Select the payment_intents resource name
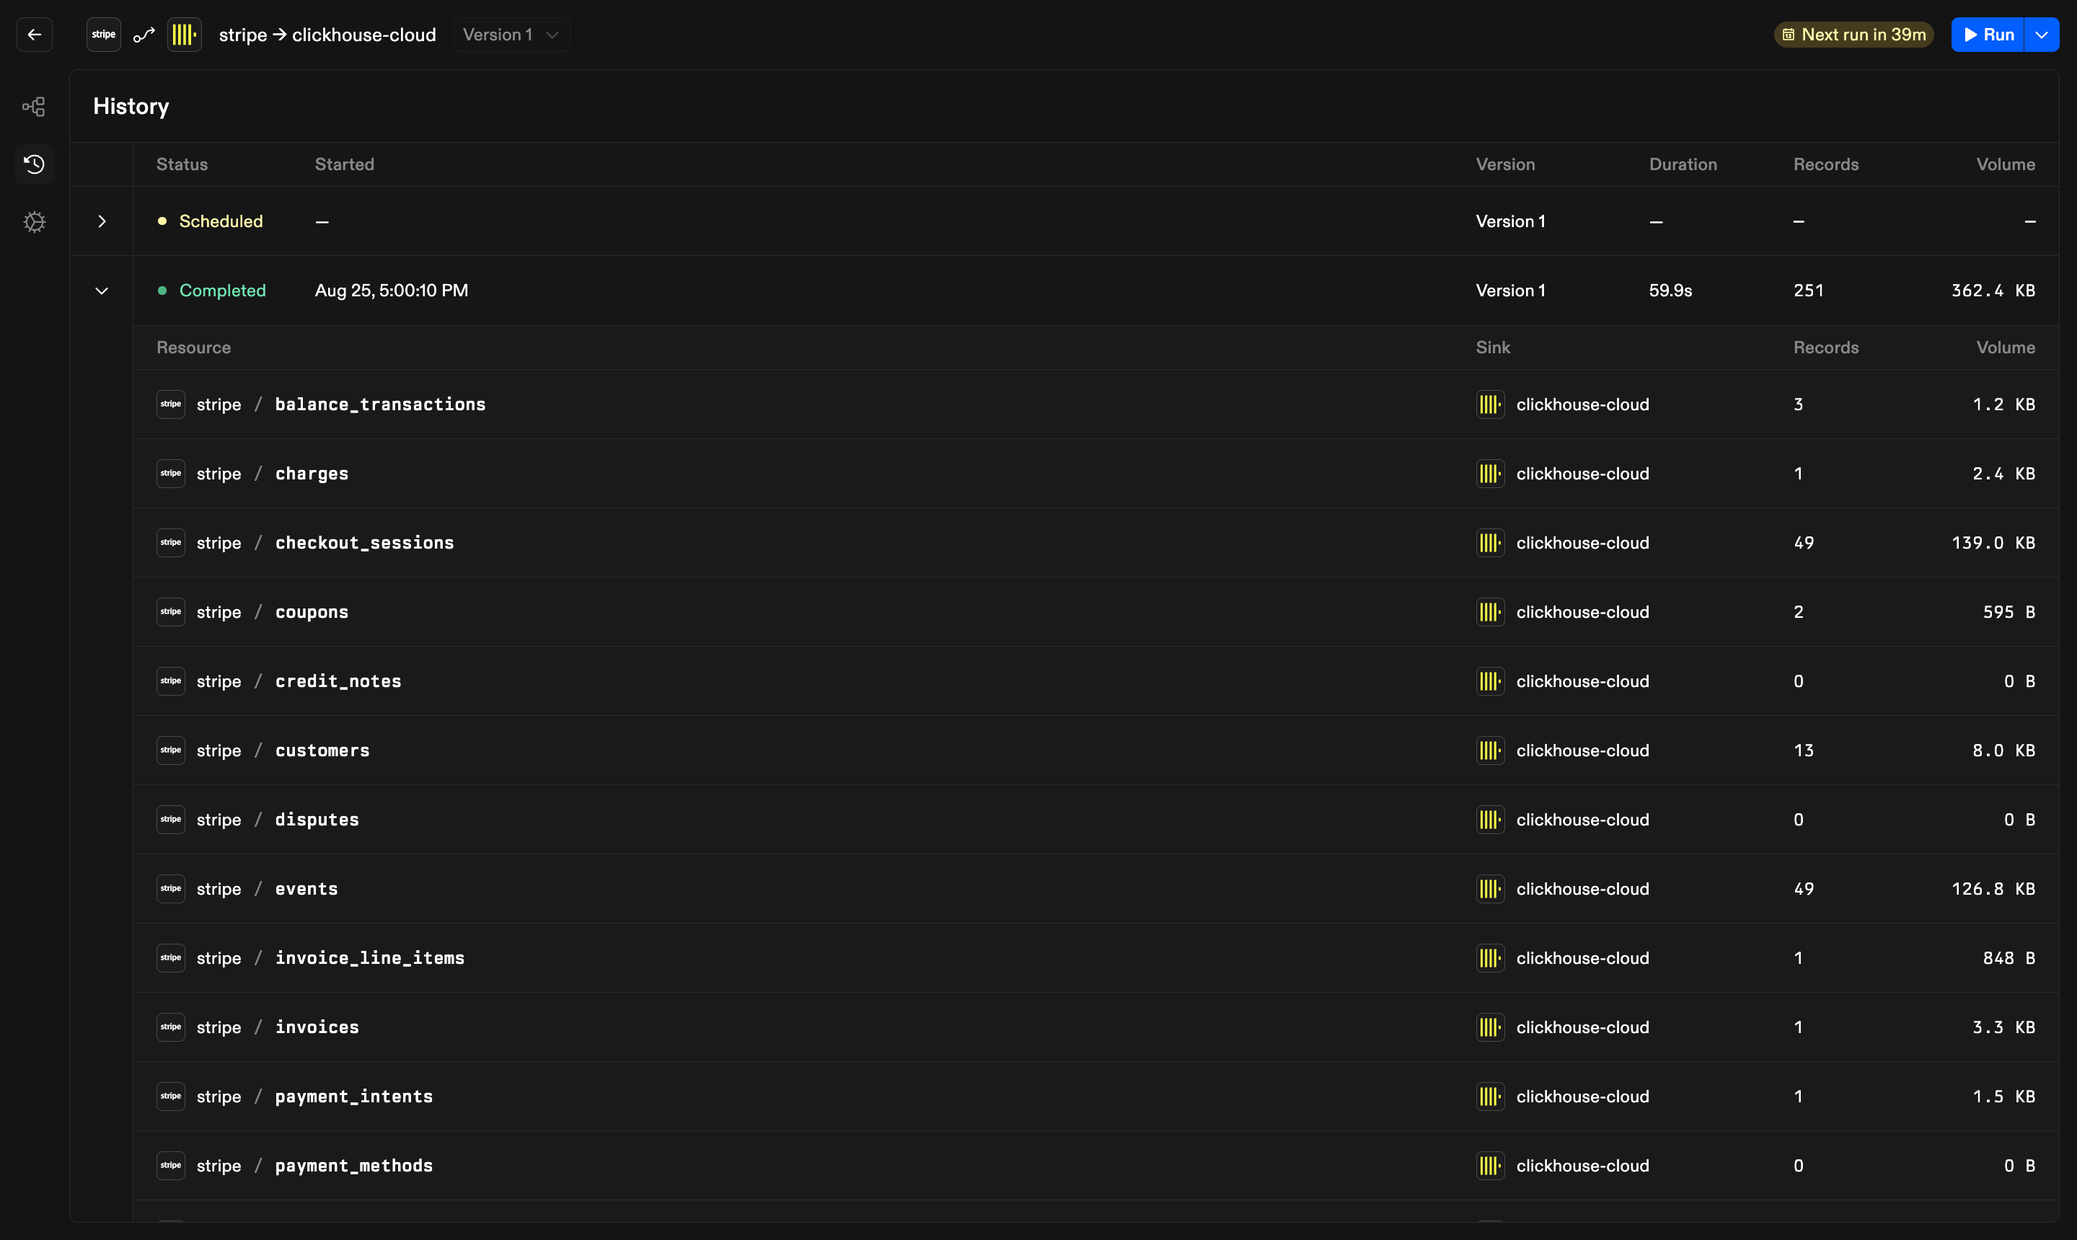The height and width of the screenshot is (1240, 2077). coord(354,1097)
